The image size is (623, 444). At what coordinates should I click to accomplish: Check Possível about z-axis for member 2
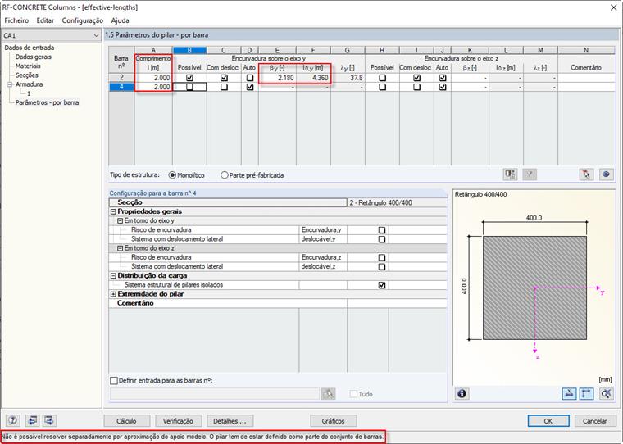point(382,78)
